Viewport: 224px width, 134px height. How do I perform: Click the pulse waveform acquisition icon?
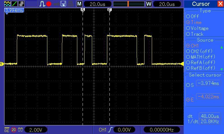point(42,4)
